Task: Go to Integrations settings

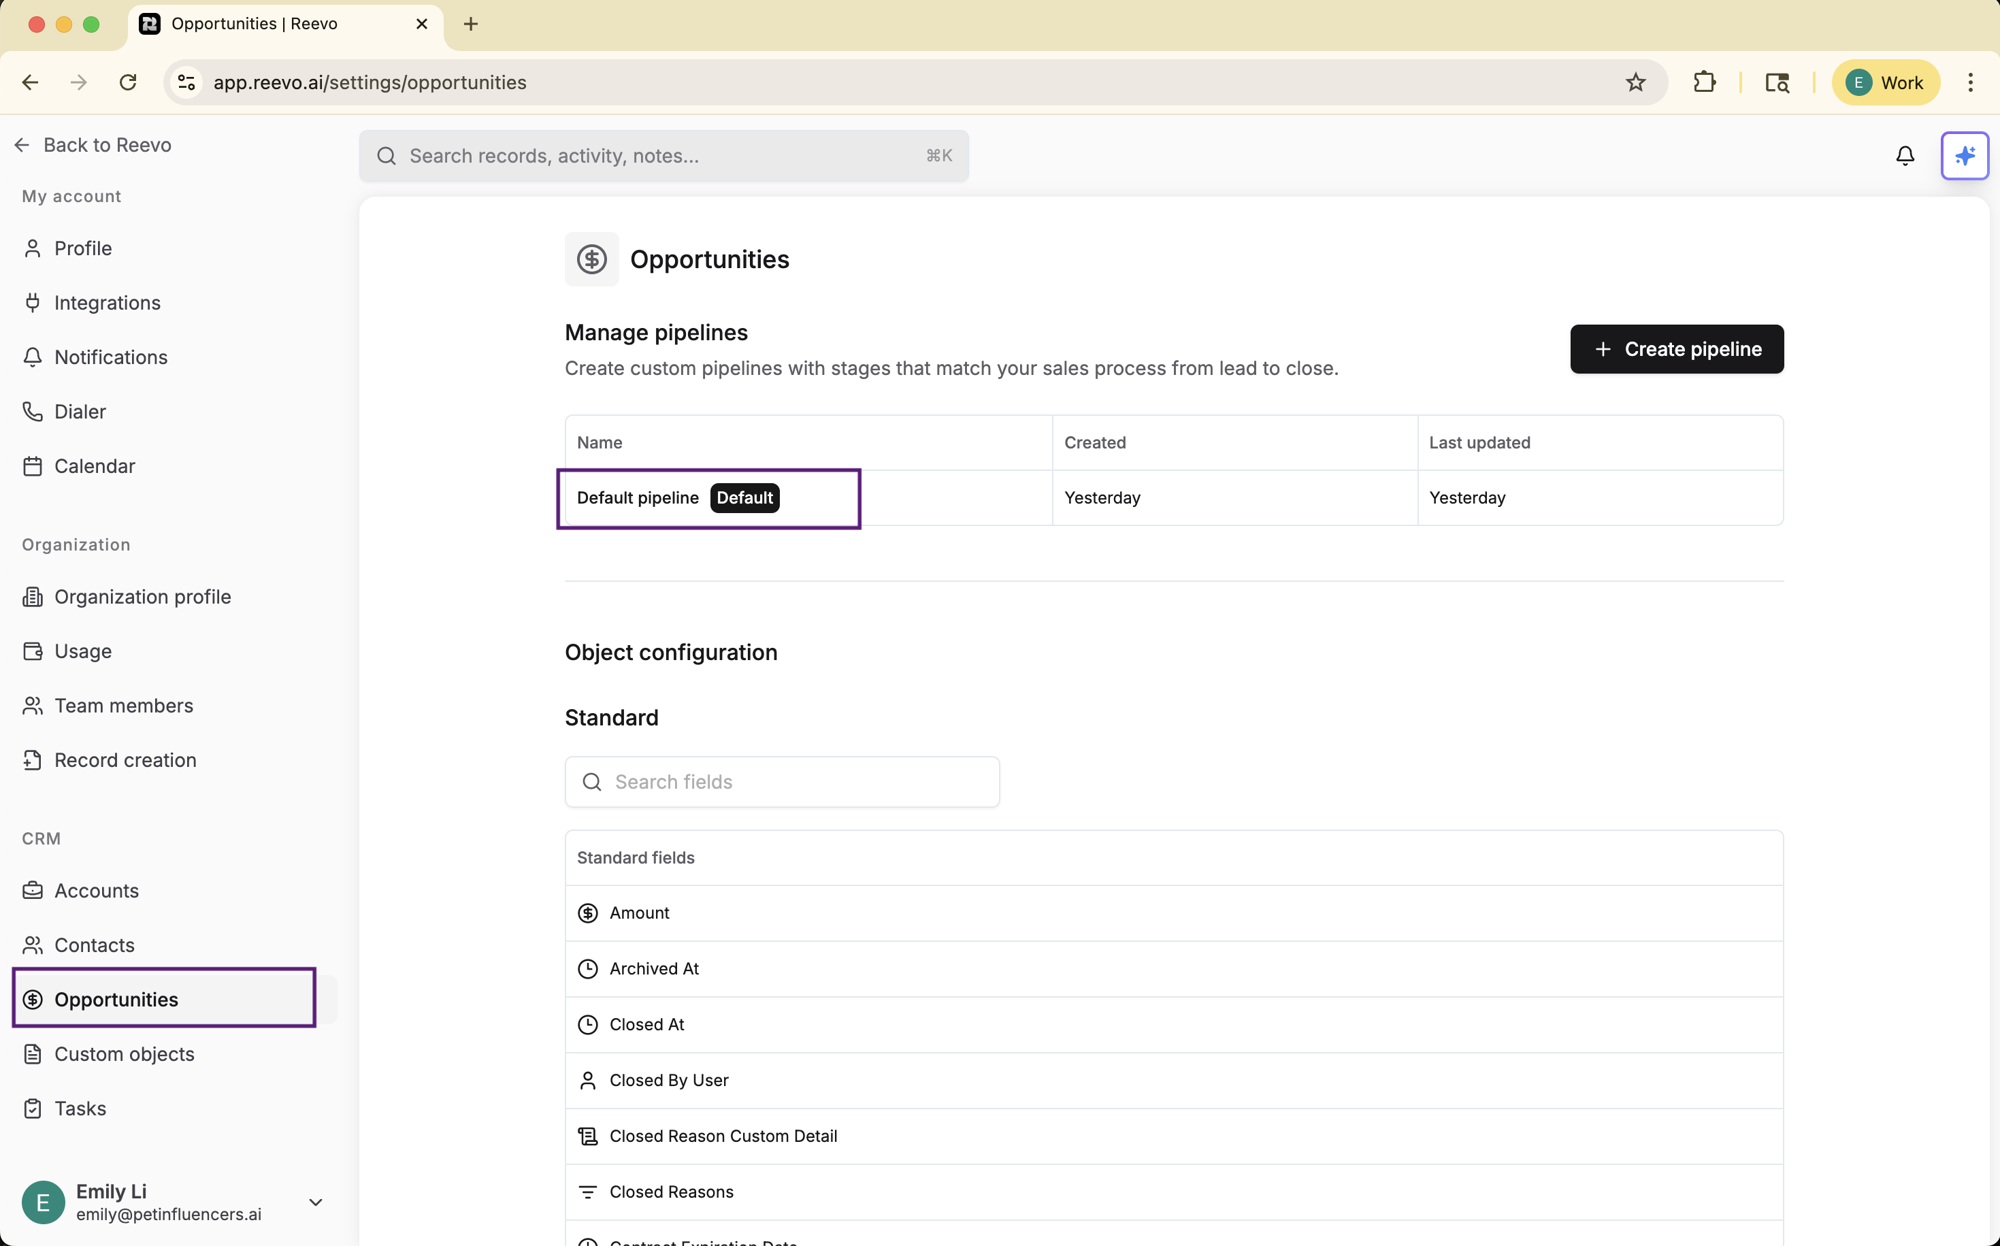Action: pos(107,302)
